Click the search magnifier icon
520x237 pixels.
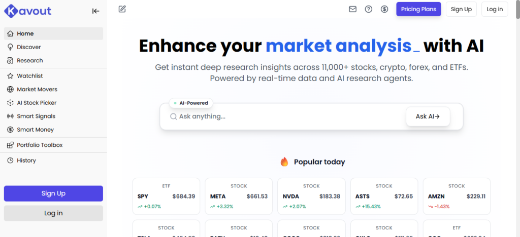tap(173, 116)
